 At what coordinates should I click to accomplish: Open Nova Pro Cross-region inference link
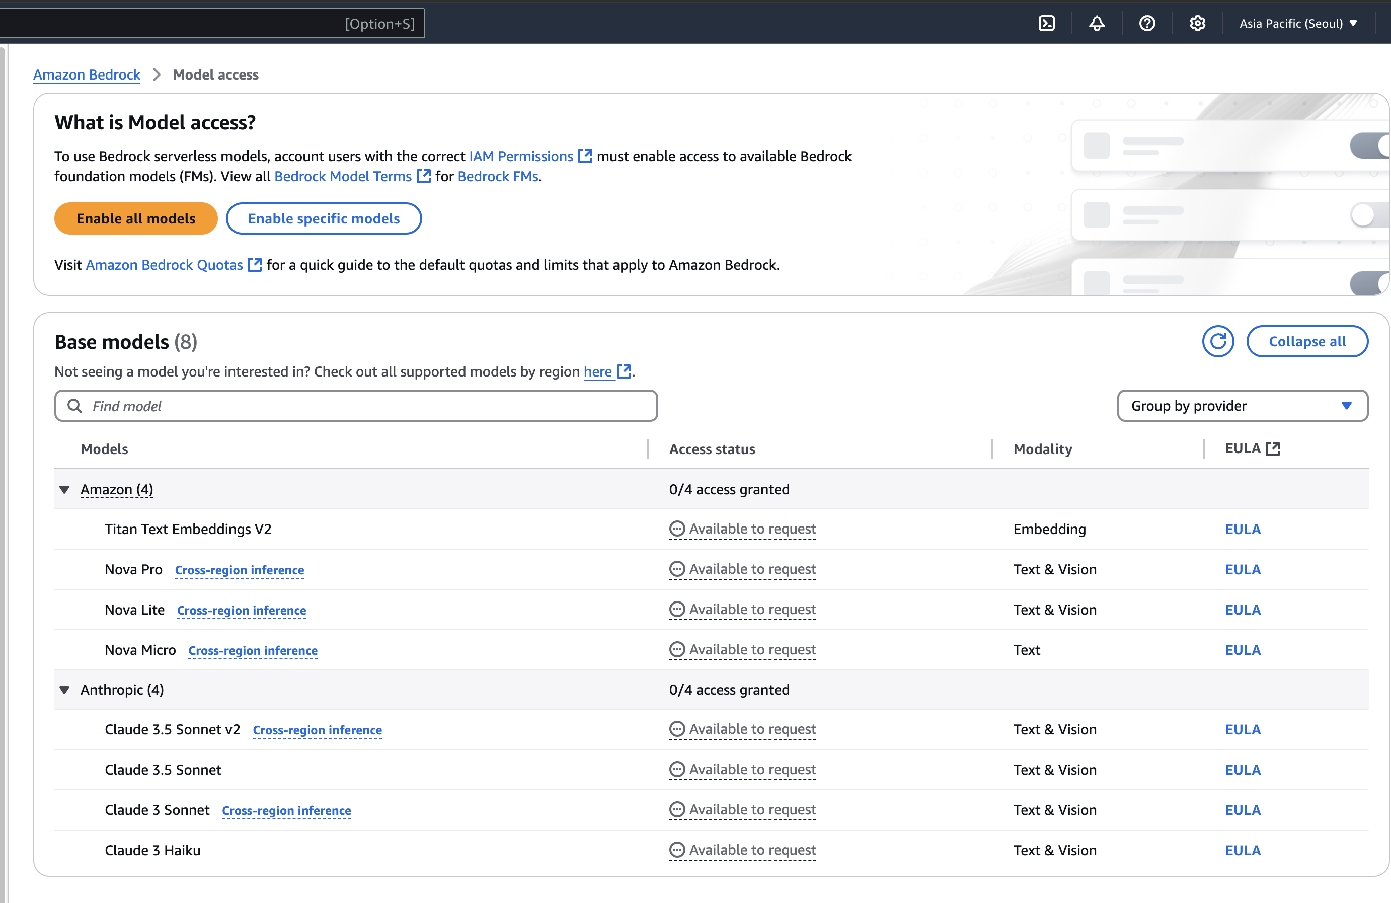(239, 570)
